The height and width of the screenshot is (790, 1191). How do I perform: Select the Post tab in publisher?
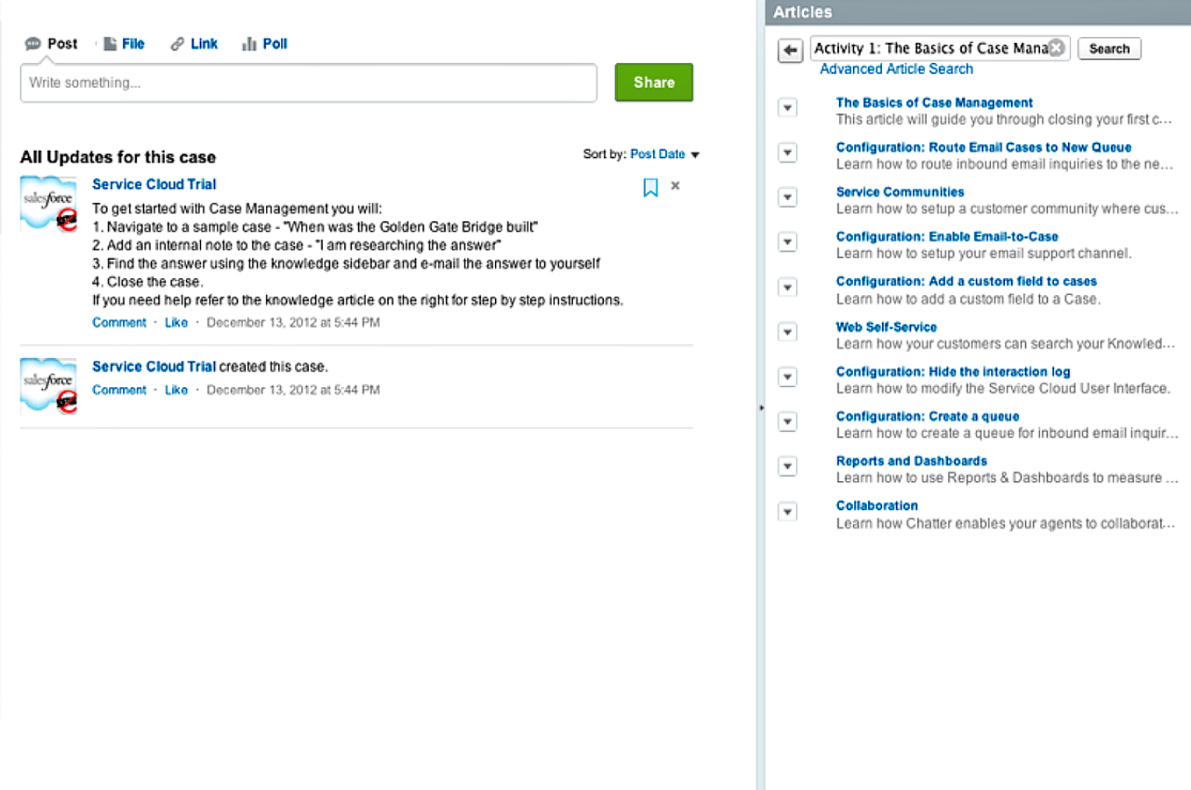pyautogui.click(x=51, y=44)
